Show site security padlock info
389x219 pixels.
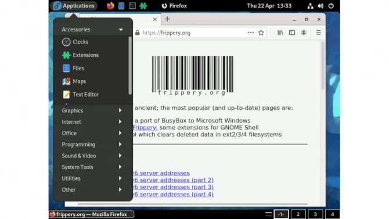click(x=137, y=33)
